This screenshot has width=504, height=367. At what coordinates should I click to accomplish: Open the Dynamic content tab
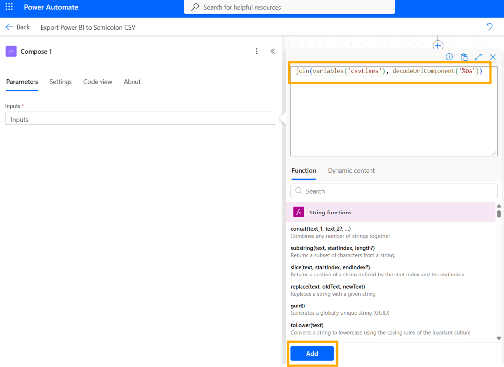[x=351, y=170]
